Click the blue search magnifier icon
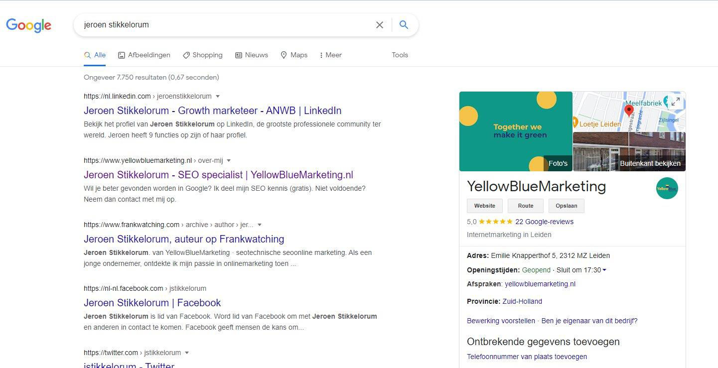 [404, 25]
